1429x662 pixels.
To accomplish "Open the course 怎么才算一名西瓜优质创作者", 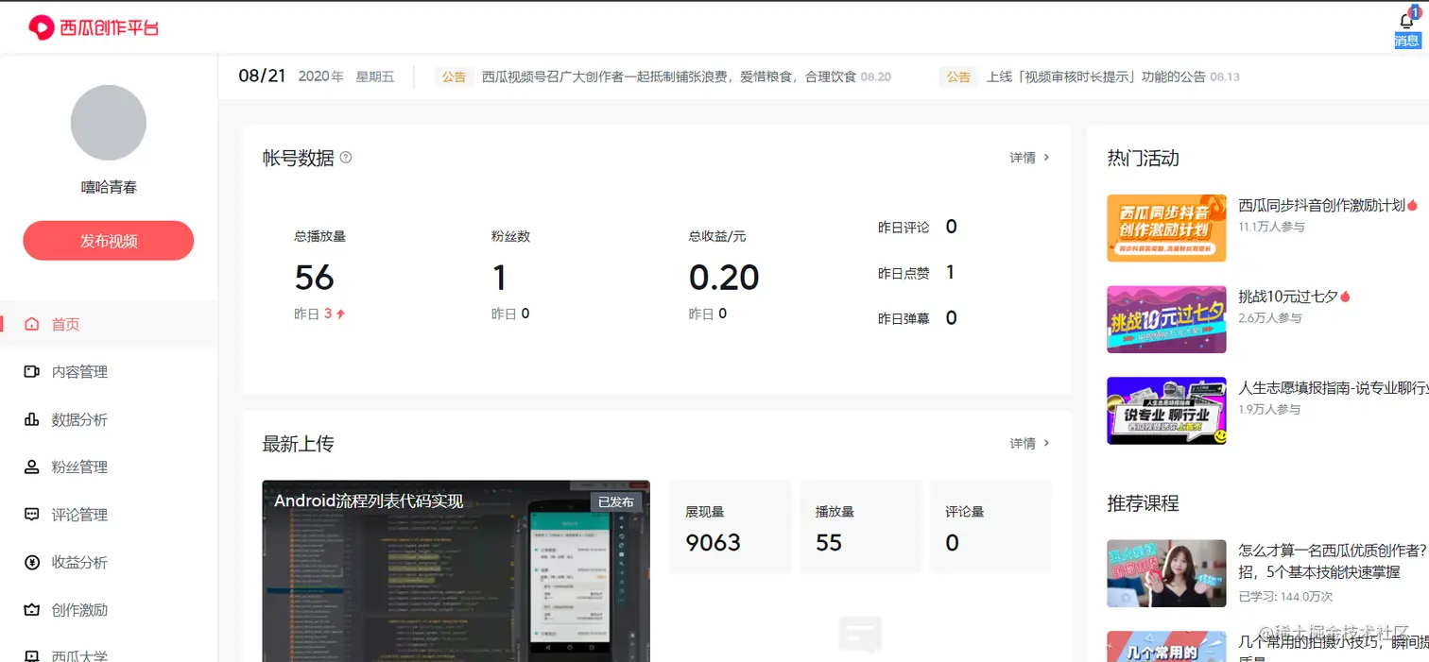I will coord(1333,561).
